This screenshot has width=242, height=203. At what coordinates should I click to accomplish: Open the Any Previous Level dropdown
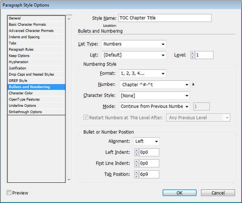(x=198, y=118)
